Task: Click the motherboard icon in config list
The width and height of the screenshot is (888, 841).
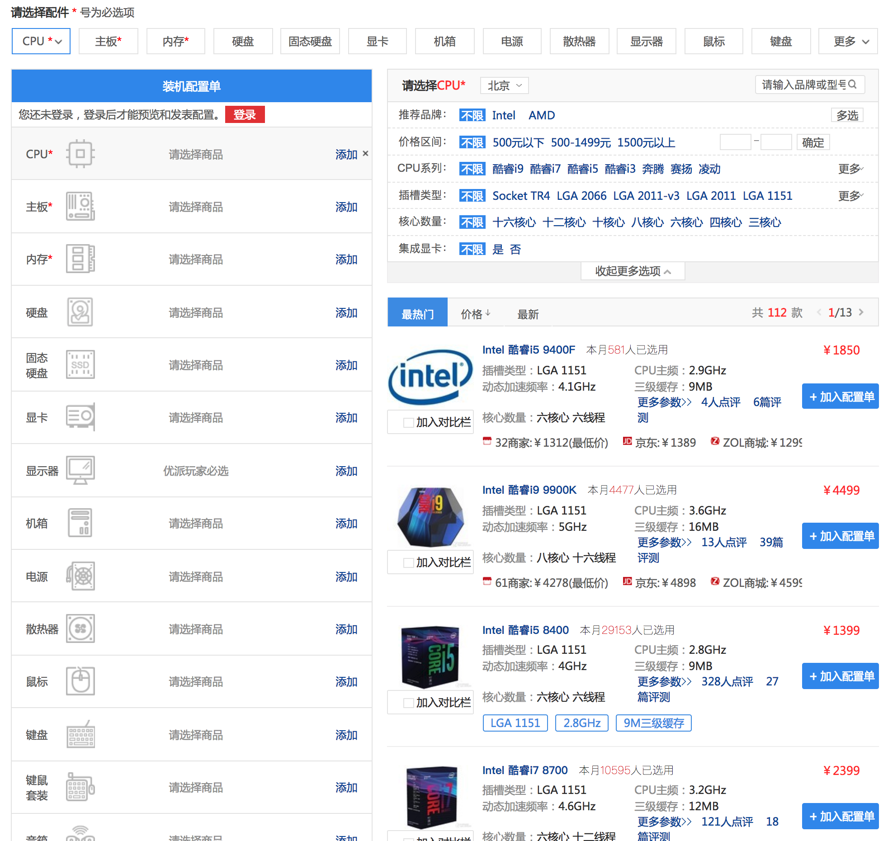Action: pos(80,206)
